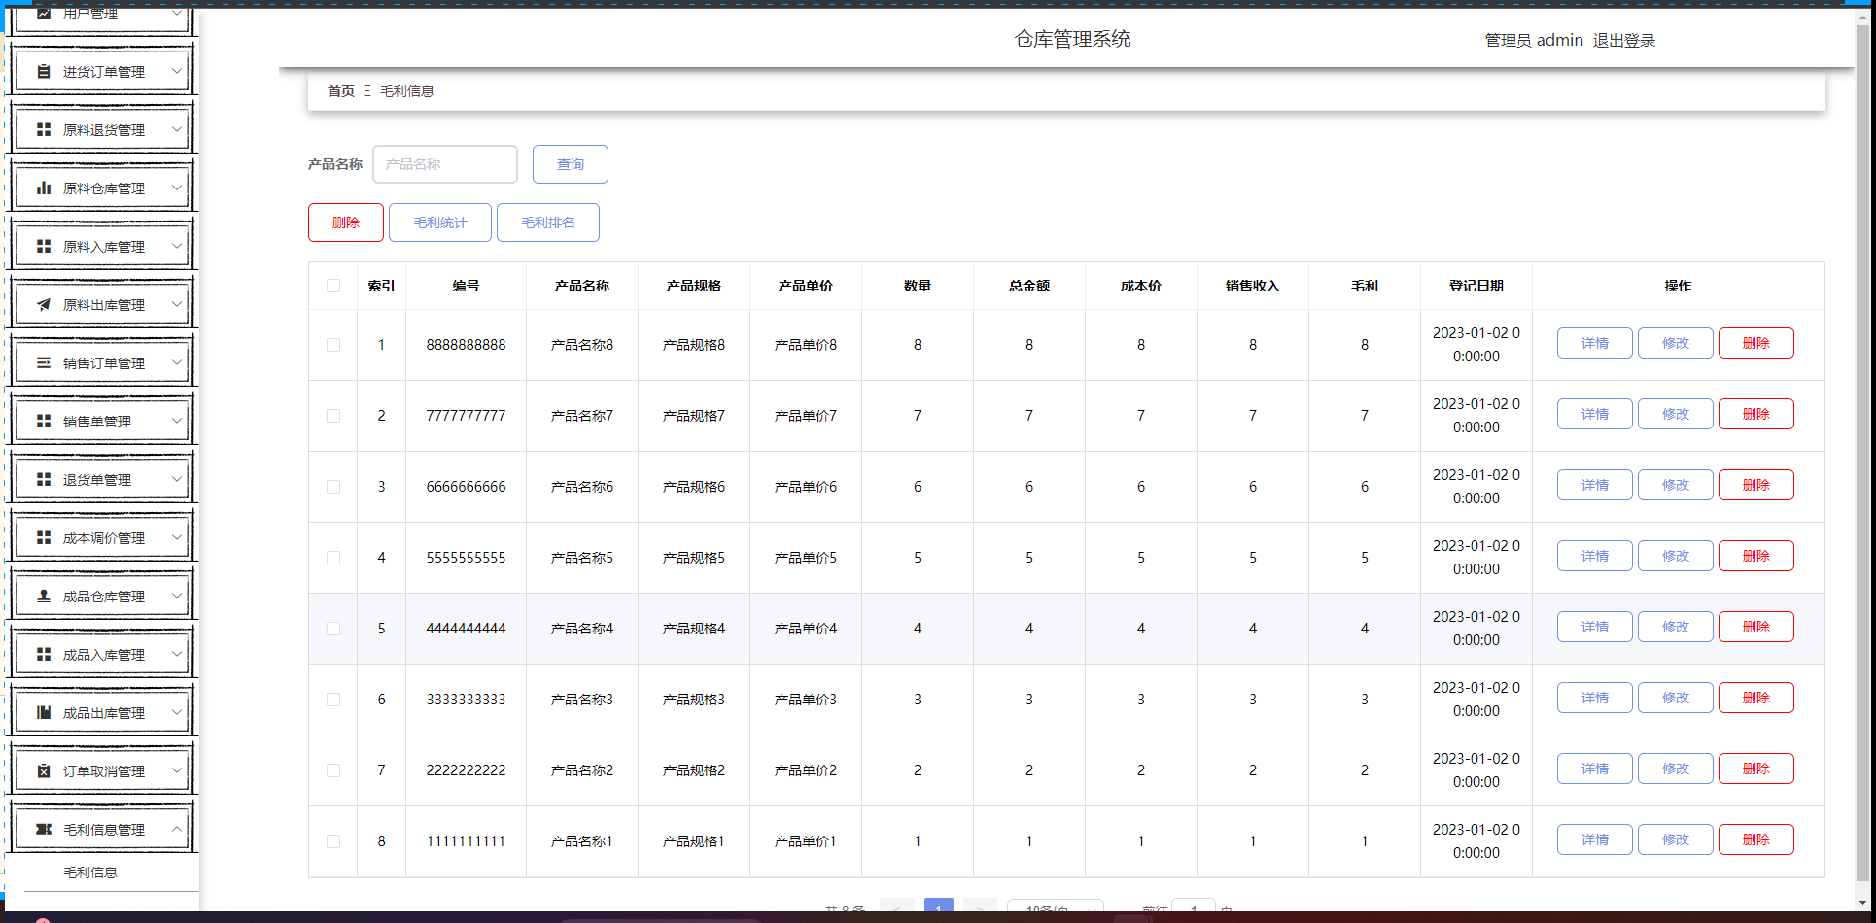Click 删除 for 产品名称6 row
Screen dimensions: 1876x923
(1756, 485)
